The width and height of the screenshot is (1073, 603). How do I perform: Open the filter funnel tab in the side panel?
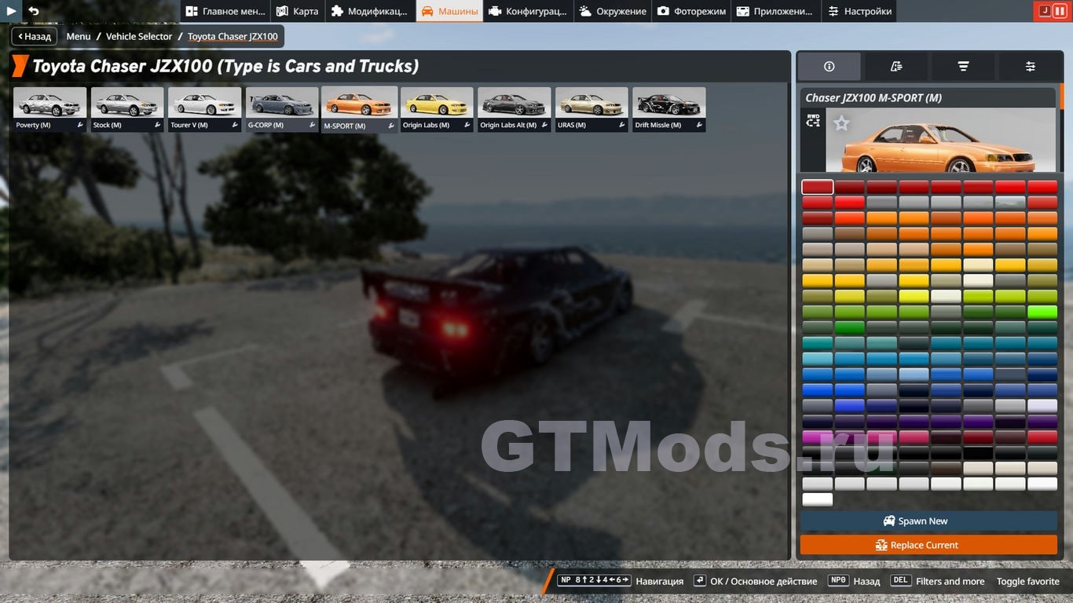pos(963,67)
